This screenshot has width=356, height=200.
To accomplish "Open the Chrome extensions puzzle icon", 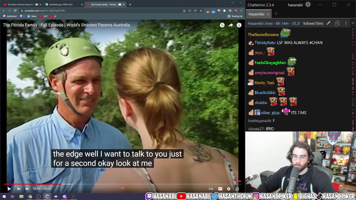I will (x=224, y=11).
